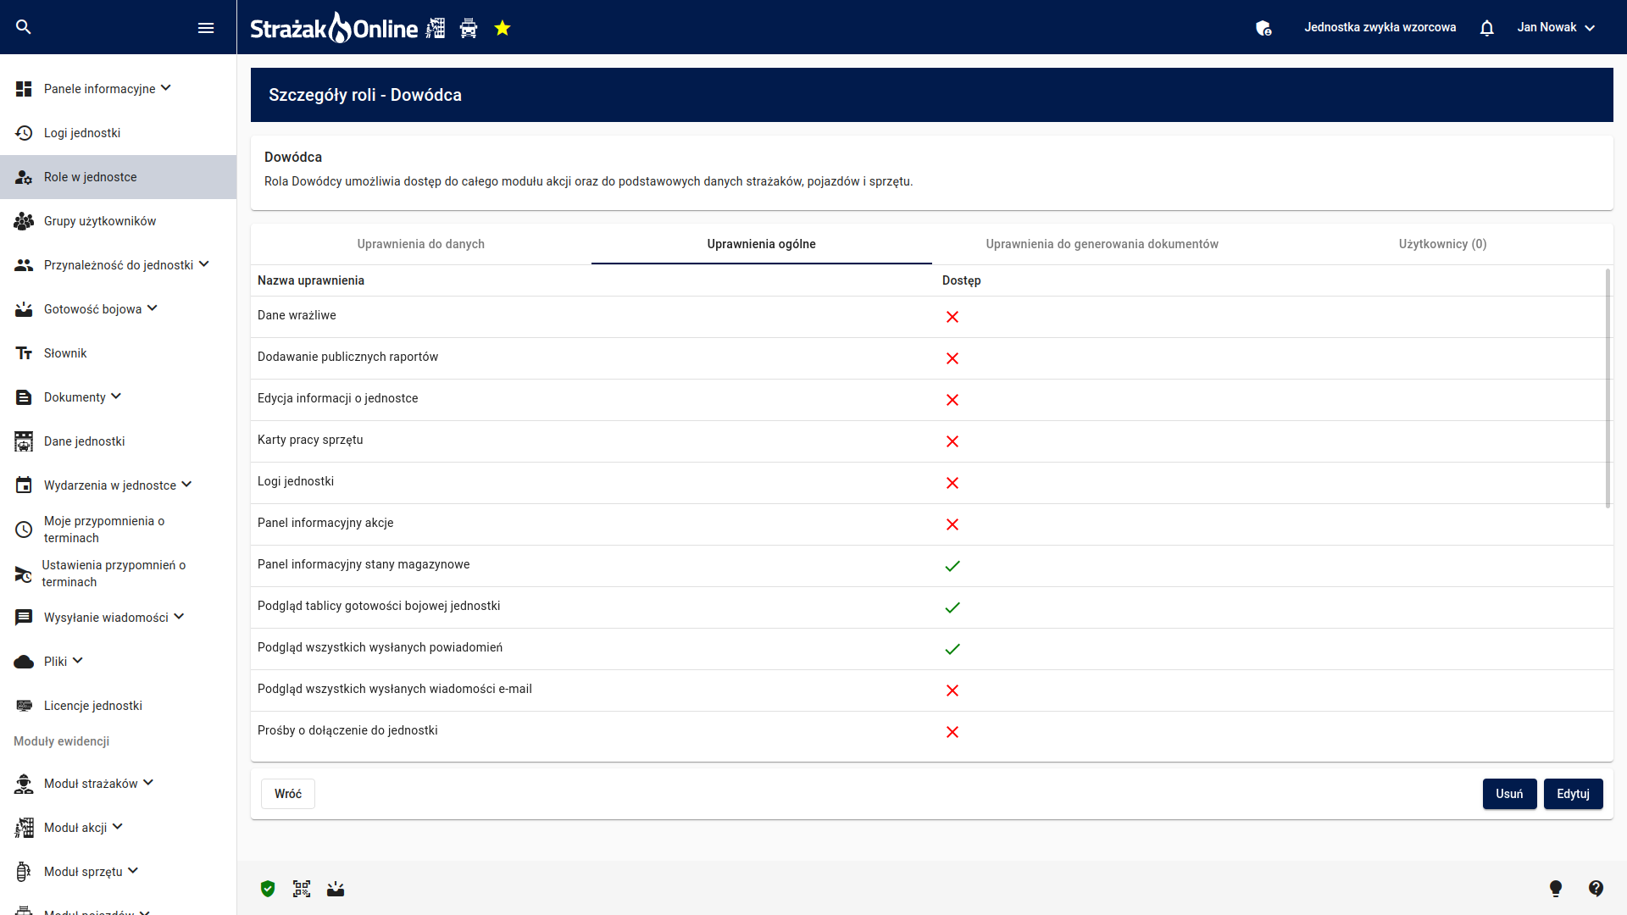Click the Edytuj button
This screenshot has width=1627, height=915.
pos(1573,794)
